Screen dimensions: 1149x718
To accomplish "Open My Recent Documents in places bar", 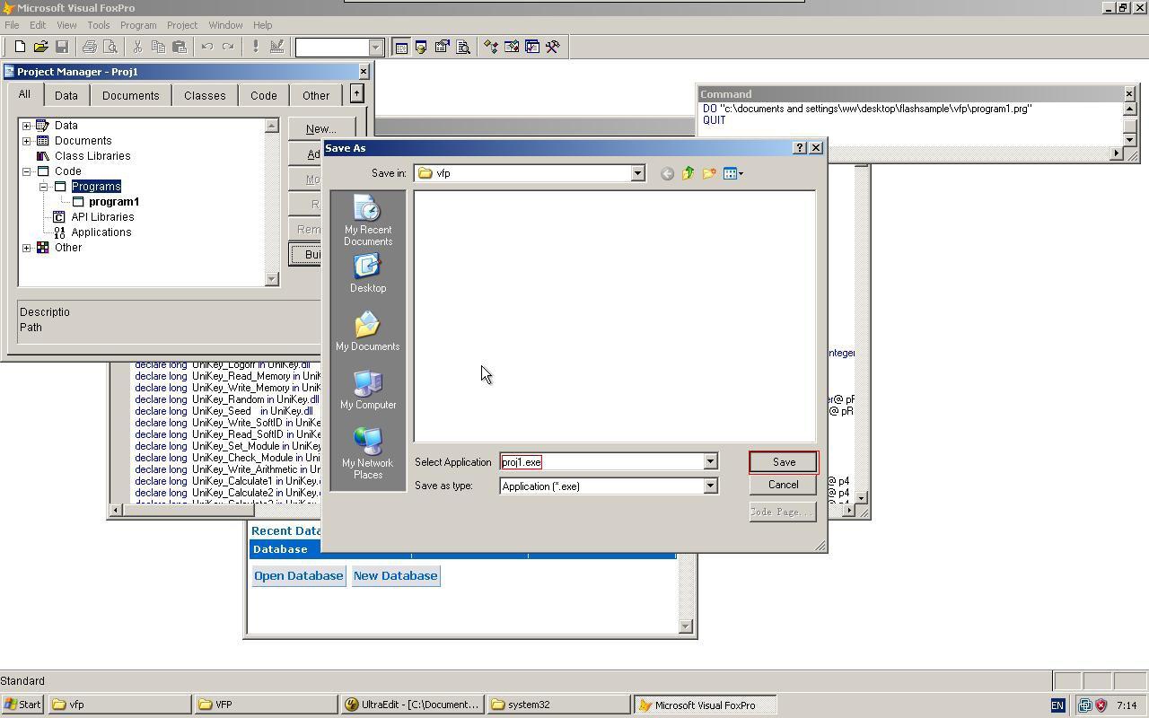I will 368,221.
